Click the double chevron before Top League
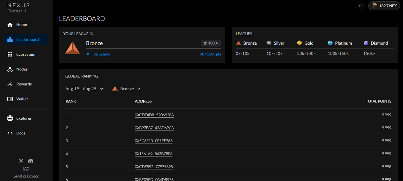The height and width of the screenshot is (181, 403). (88, 54)
